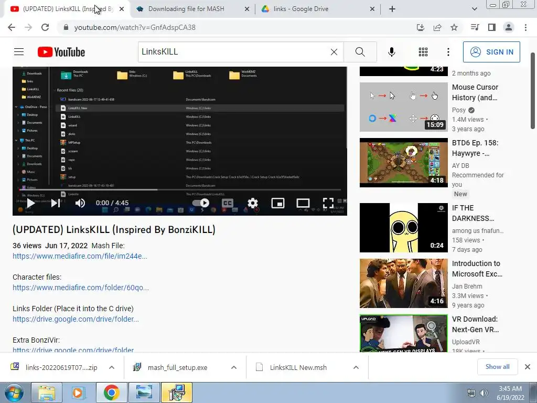Go to YouTube home via logo
537x403 pixels.
61,52
